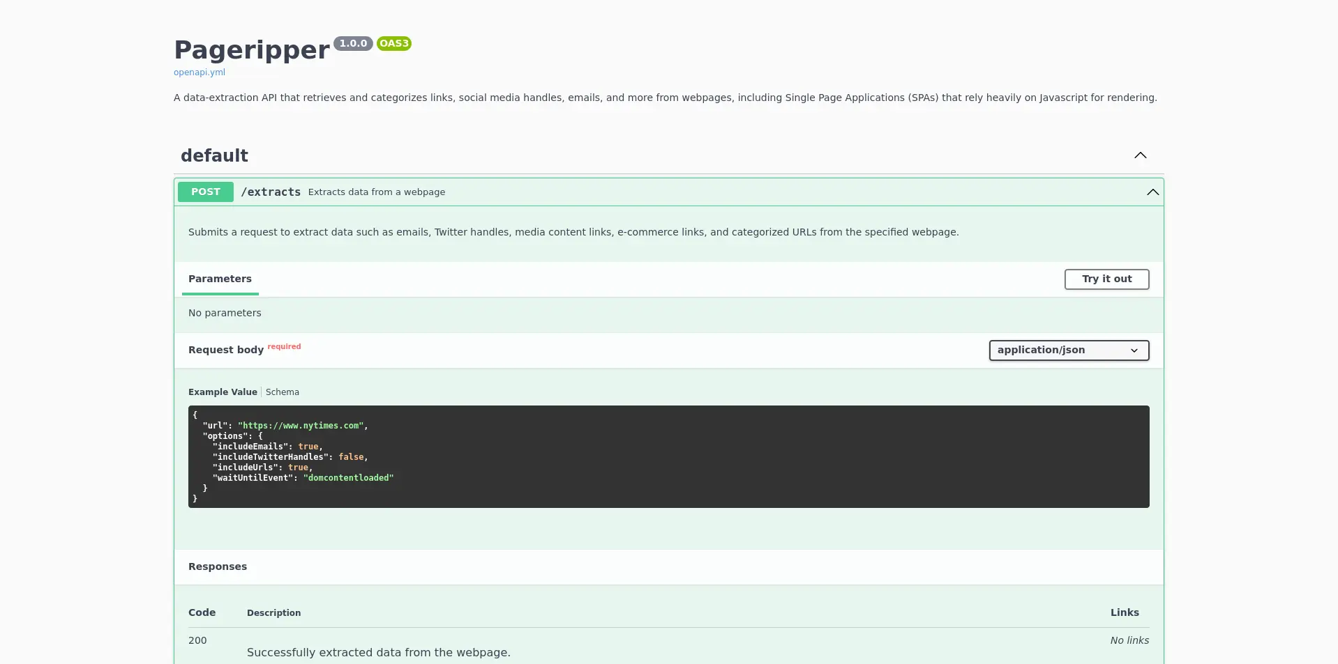Click the waitUntilEvent value in example

[348, 478]
